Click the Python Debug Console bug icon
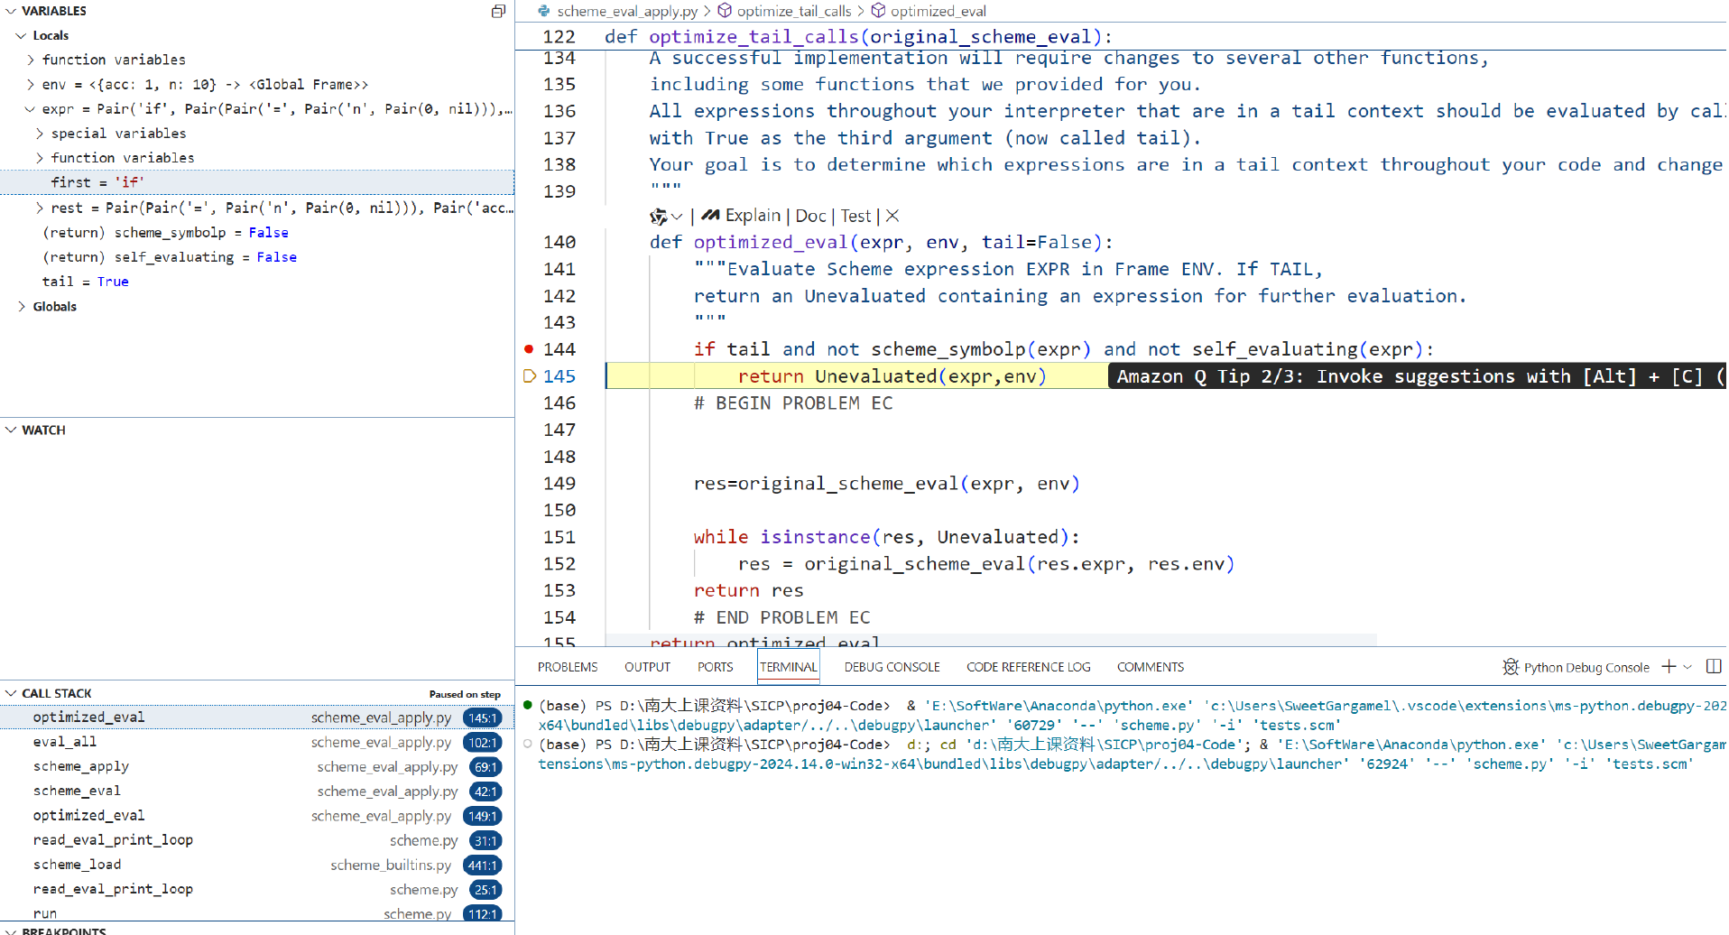The image size is (1729, 935). [1511, 667]
